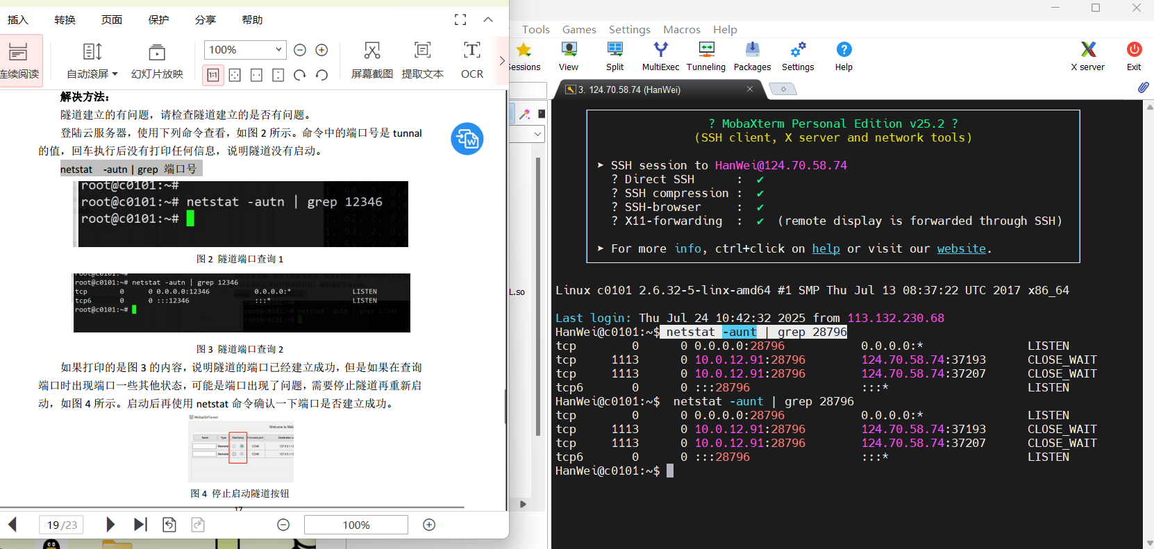Click bottom bar zoom out minus icon
The height and width of the screenshot is (549, 1154).
283,525
